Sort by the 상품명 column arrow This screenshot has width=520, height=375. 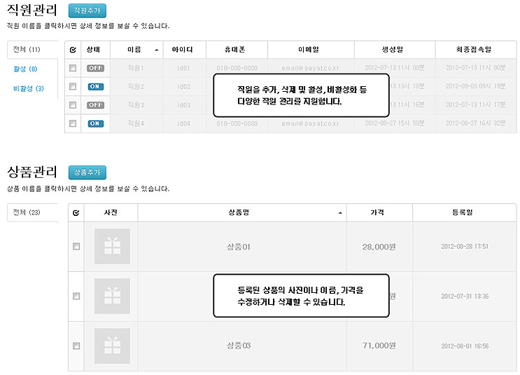pyautogui.click(x=340, y=213)
